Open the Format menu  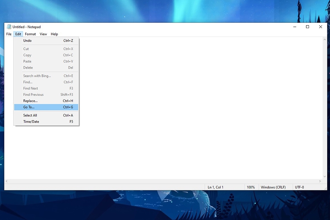(30, 34)
